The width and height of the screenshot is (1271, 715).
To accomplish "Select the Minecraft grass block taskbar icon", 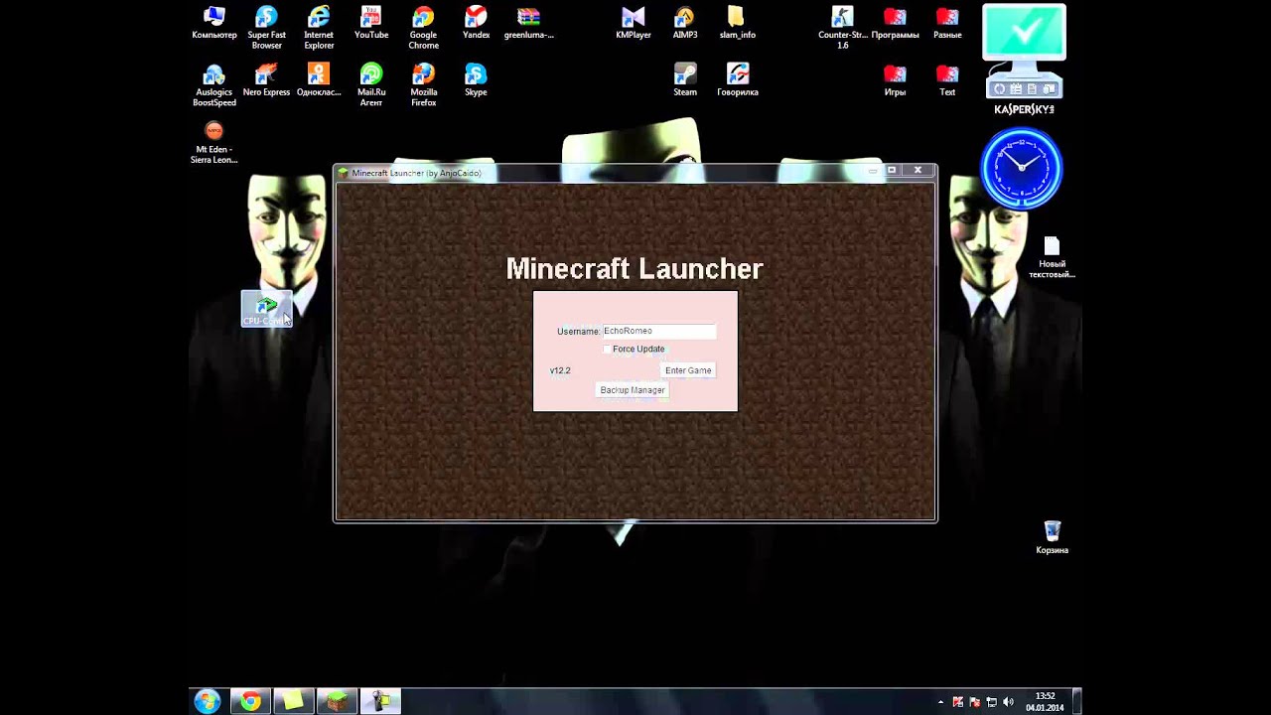I will 337,702.
